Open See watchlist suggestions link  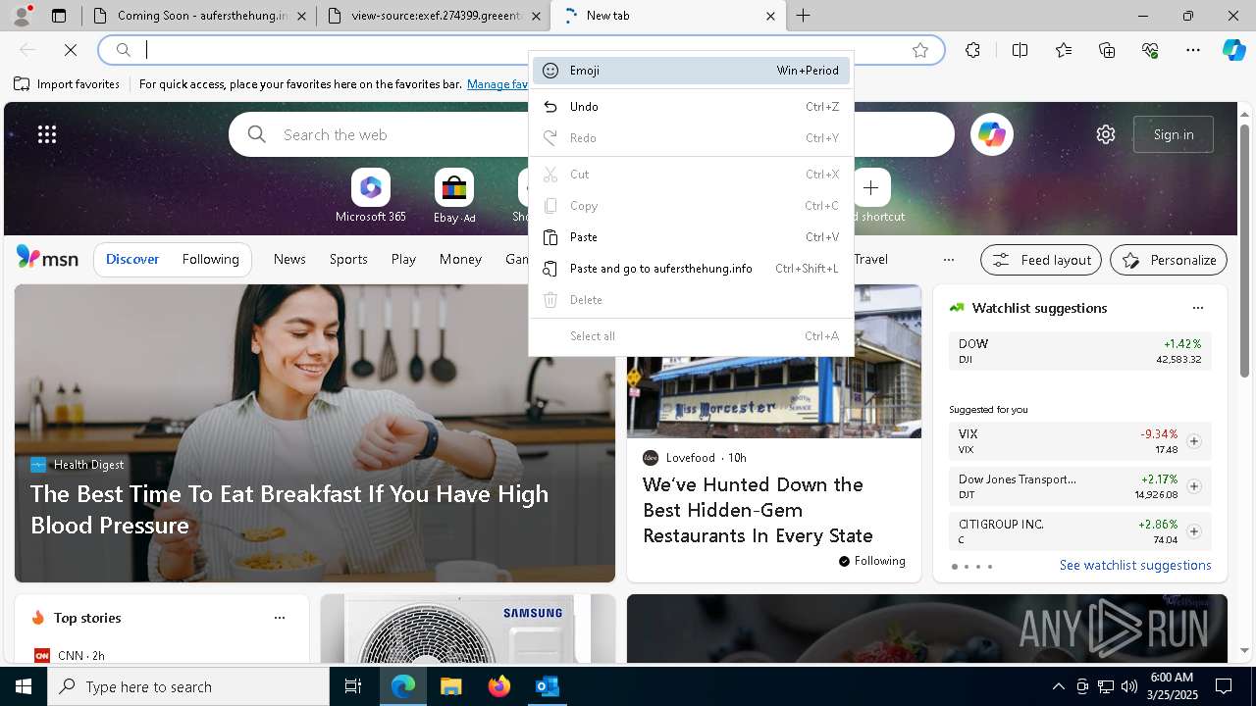point(1135,565)
